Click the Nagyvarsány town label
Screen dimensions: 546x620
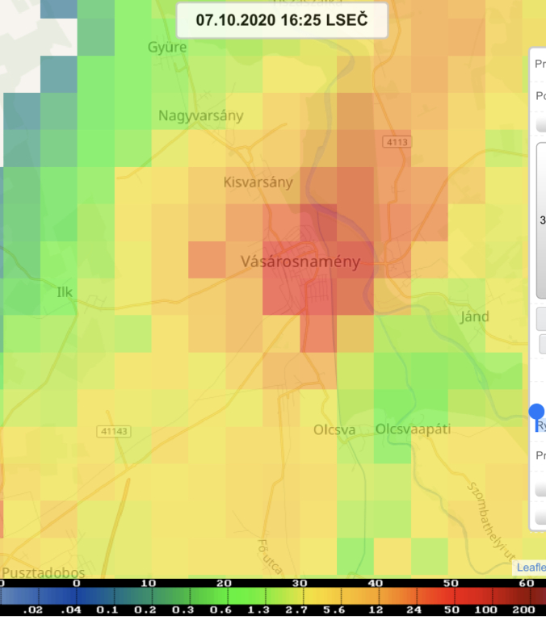[200, 115]
